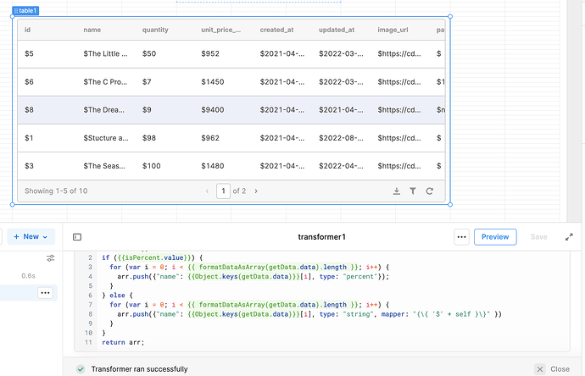
Task: Click the $100 quantity cell
Action: click(152, 166)
